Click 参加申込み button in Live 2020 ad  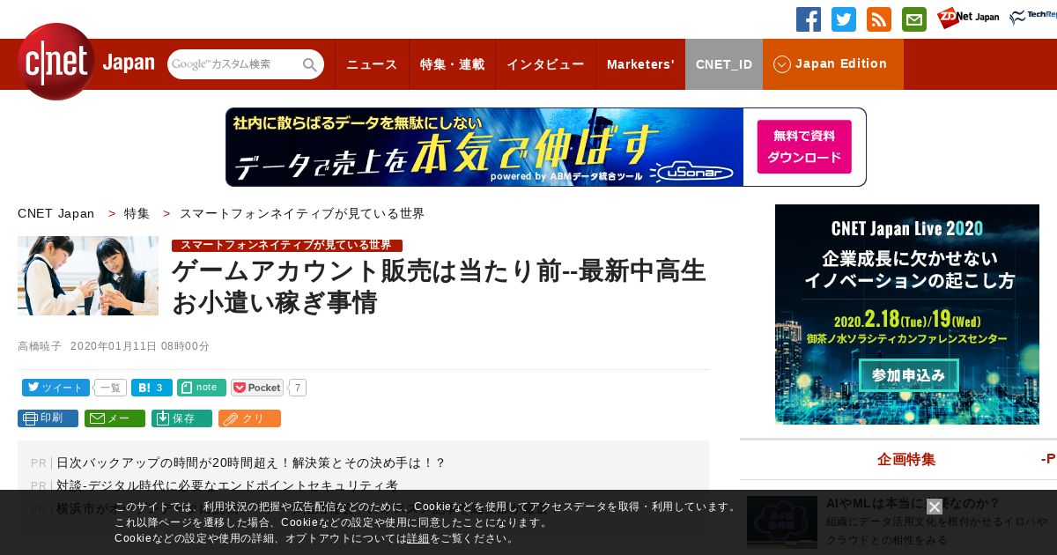(x=908, y=375)
